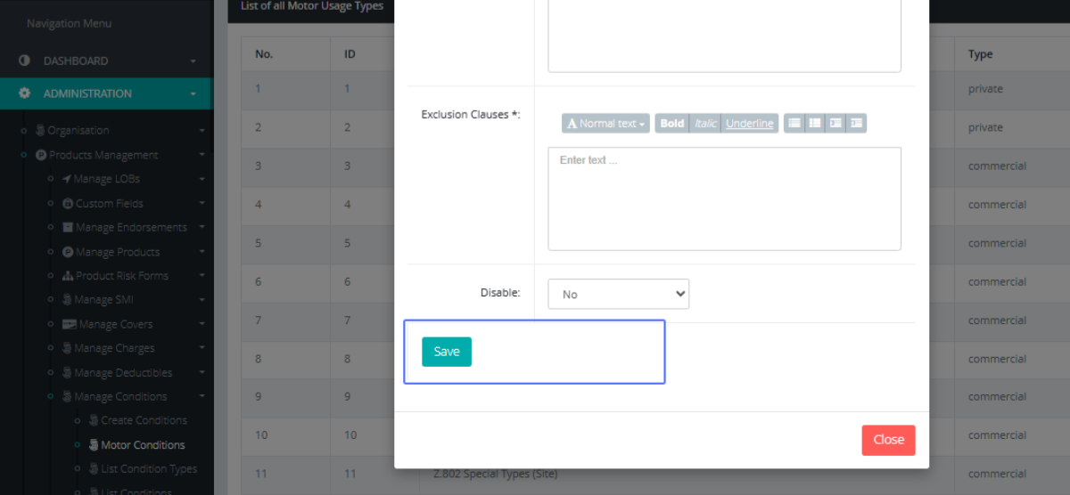Click the Manage LOBs arrow icon
This screenshot has height=495, width=1070.
pyautogui.click(x=67, y=179)
